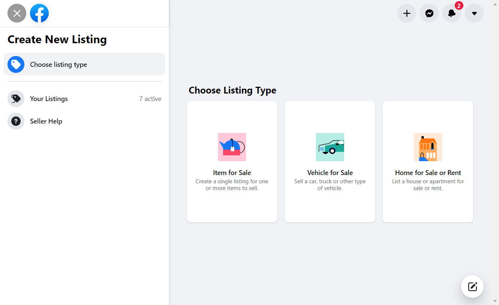Choose Vehicle for Sale listing type

(330, 162)
